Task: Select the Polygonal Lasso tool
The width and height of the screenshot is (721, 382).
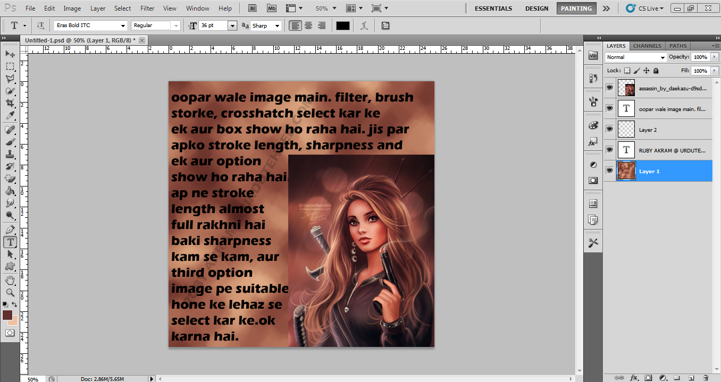Action: click(10, 79)
